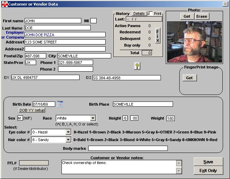Image resolution: width=230 pixels, height=179 pixels.
Task: Click the yellow help question mark icon
Action: point(137,66)
